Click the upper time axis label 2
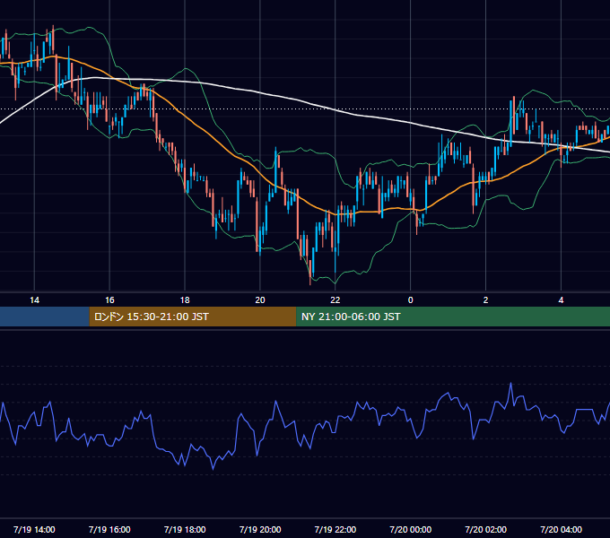The image size is (610, 538). (485, 300)
